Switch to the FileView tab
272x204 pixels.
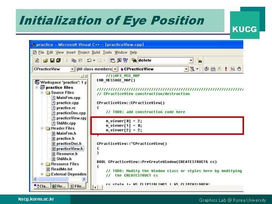[x=77, y=186]
